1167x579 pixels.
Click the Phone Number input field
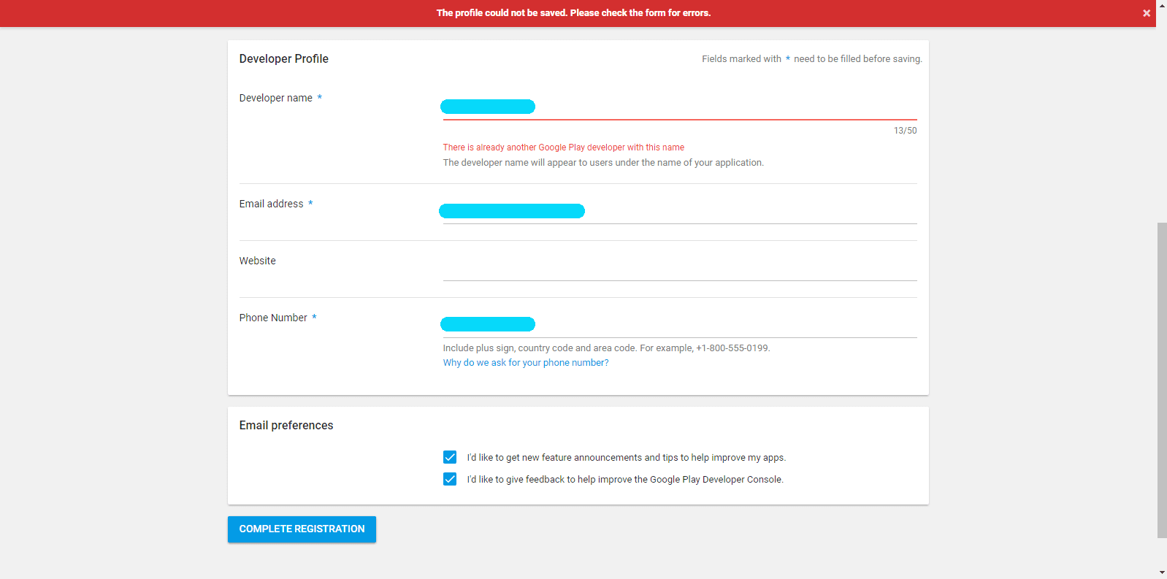pos(680,326)
